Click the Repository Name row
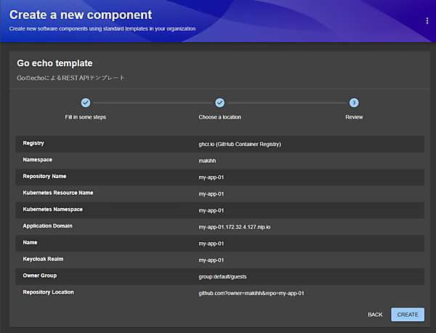Viewport: 436px width, 333px height. 218,177
